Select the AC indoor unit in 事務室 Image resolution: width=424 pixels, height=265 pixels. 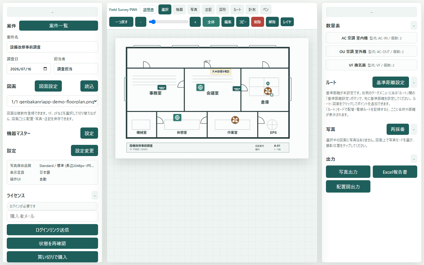pos(162,87)
